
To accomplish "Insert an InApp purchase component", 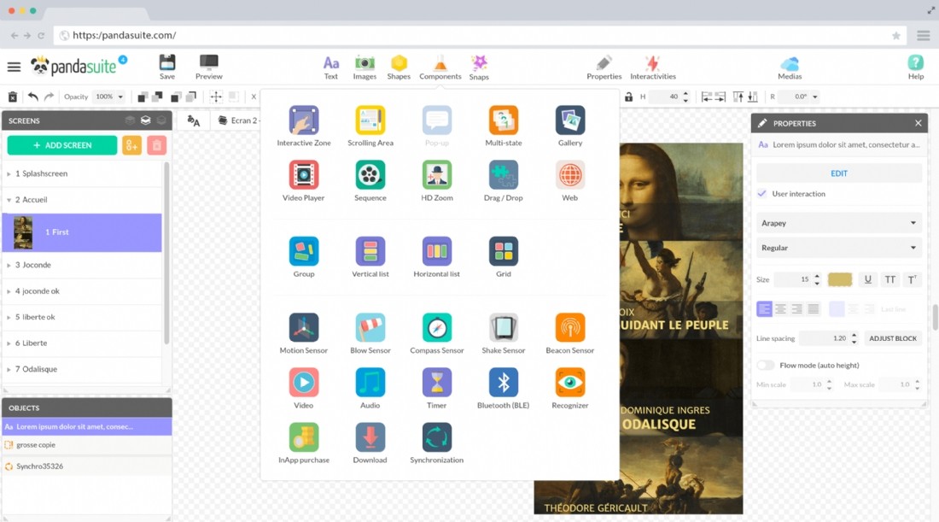I will (304, 437).
